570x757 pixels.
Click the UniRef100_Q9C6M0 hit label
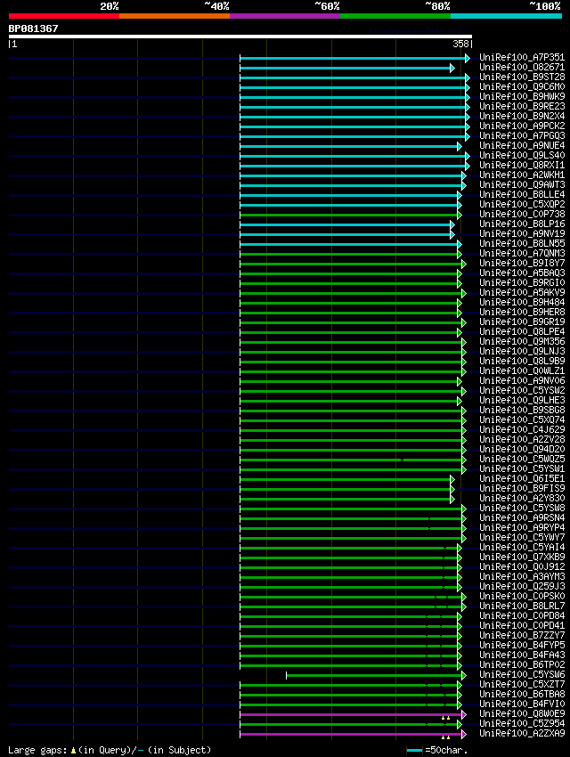[522, 87]
